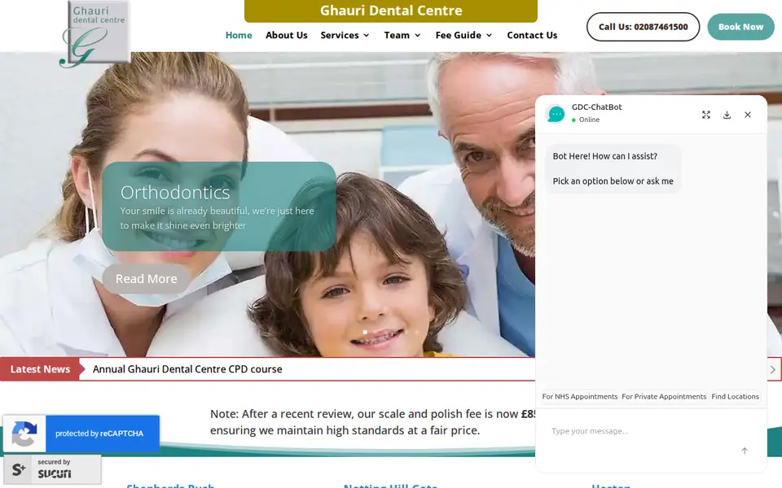Click the Ghauri Dental Centre banner title
The width and height of the screenshot is (782, 488).
391,11
